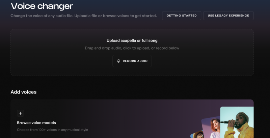The image size is (270, 138).
Task: Click the 'Voice changer' page title
Action: tap(42, 6)
